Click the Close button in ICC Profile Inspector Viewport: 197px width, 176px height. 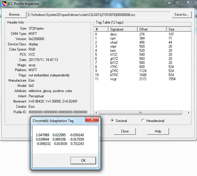(x=125, y=131)
